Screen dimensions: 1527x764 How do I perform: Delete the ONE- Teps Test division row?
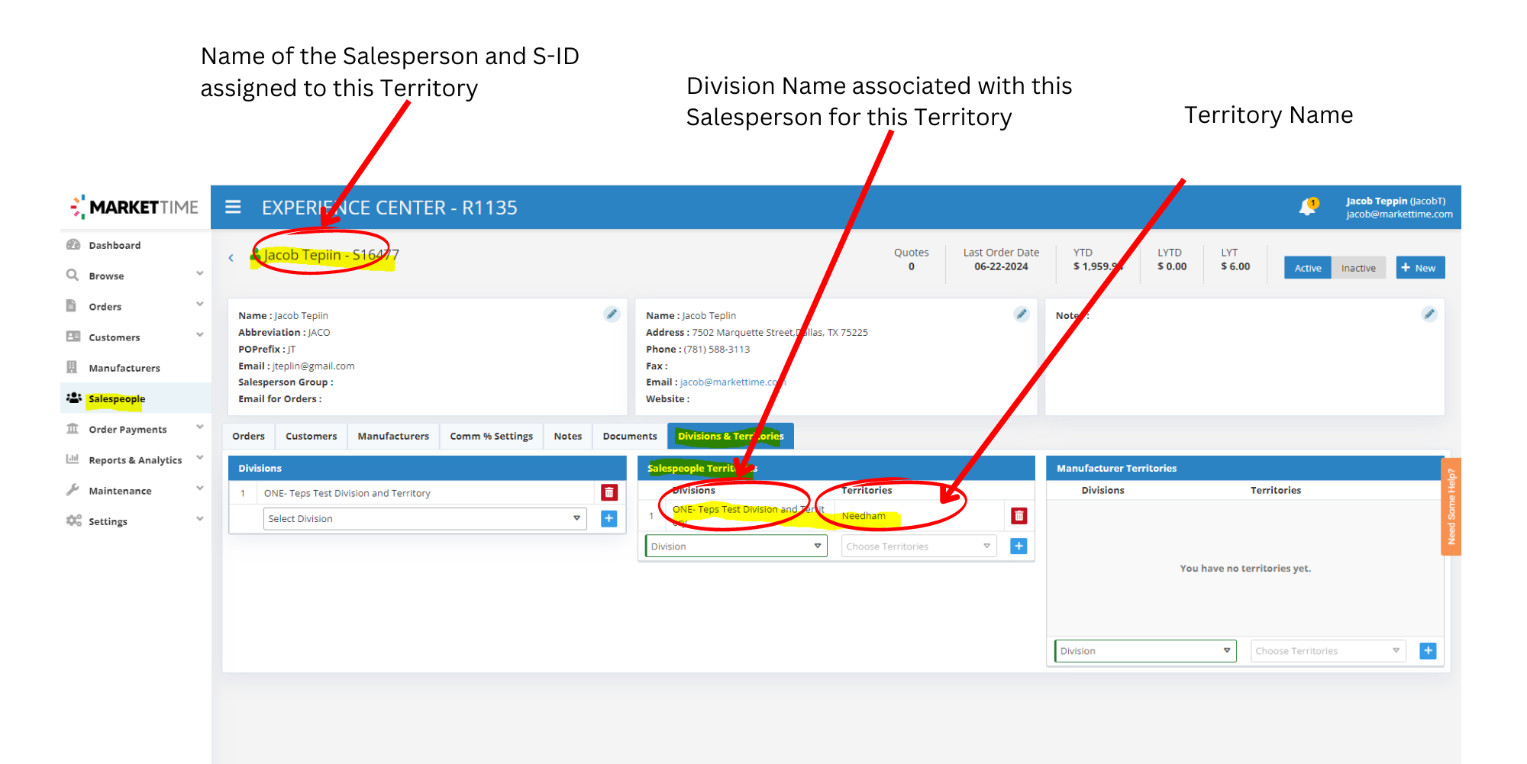pyautogui.click(x=609, y=493)
